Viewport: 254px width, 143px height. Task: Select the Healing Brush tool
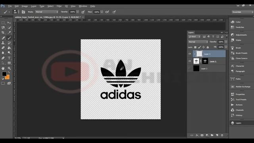pyautogui.click(x=3, y=38)
